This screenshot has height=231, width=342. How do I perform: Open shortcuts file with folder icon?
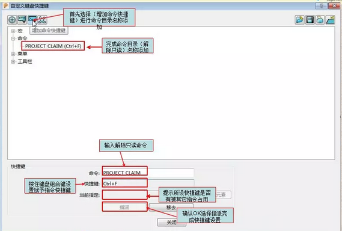(x=300, y=20)
